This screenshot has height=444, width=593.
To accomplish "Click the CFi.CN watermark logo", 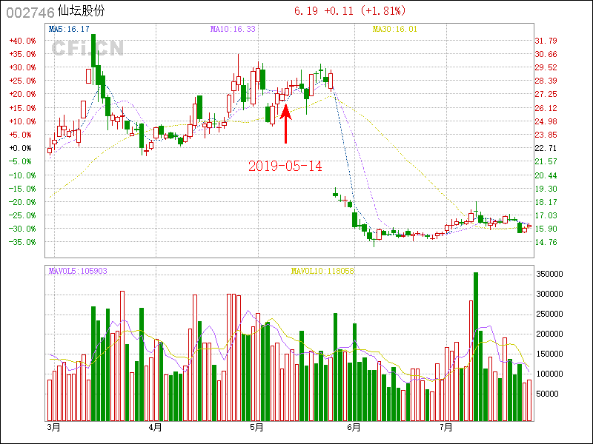I will point(87,48).
